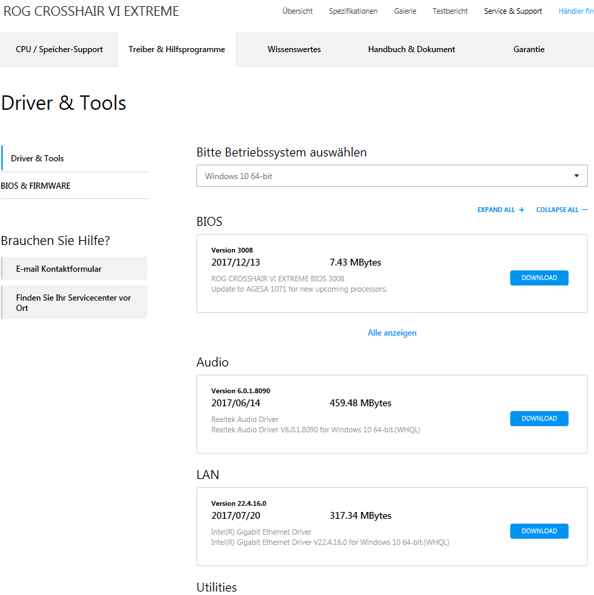Viewport: 594px width, 595px height.
Task: Open Service & Support in top navigation
Action: 513,12
